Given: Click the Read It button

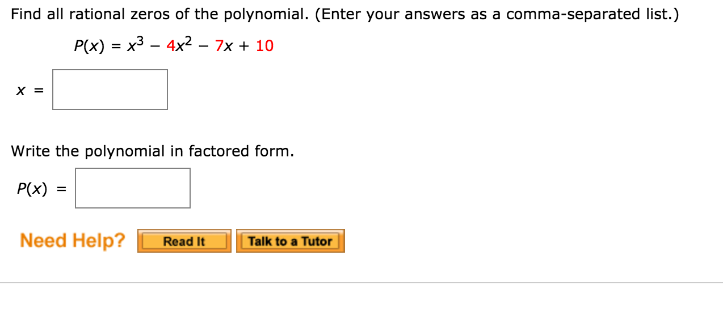Looking at the screenshot, I should click(x=184, y=241).
